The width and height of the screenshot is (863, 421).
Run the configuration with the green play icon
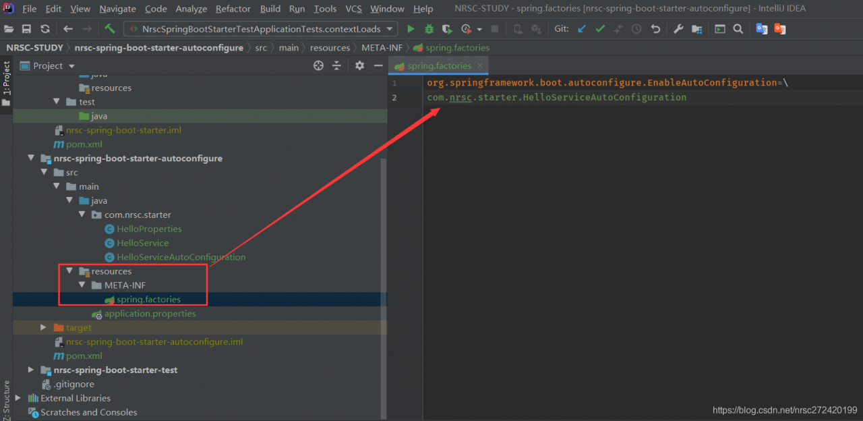(x=411, y=29)
